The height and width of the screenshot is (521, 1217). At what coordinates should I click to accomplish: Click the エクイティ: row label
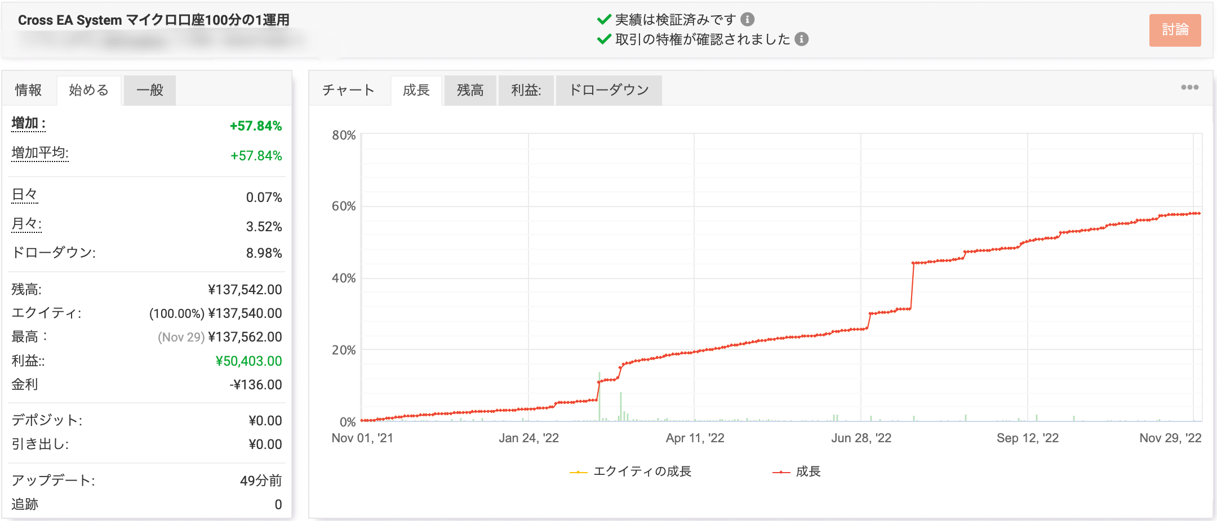46,313
